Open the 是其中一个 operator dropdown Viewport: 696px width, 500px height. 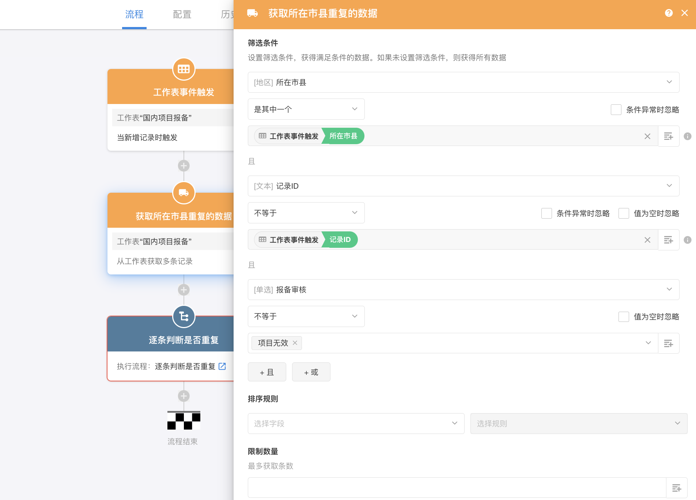pos(306,109)
